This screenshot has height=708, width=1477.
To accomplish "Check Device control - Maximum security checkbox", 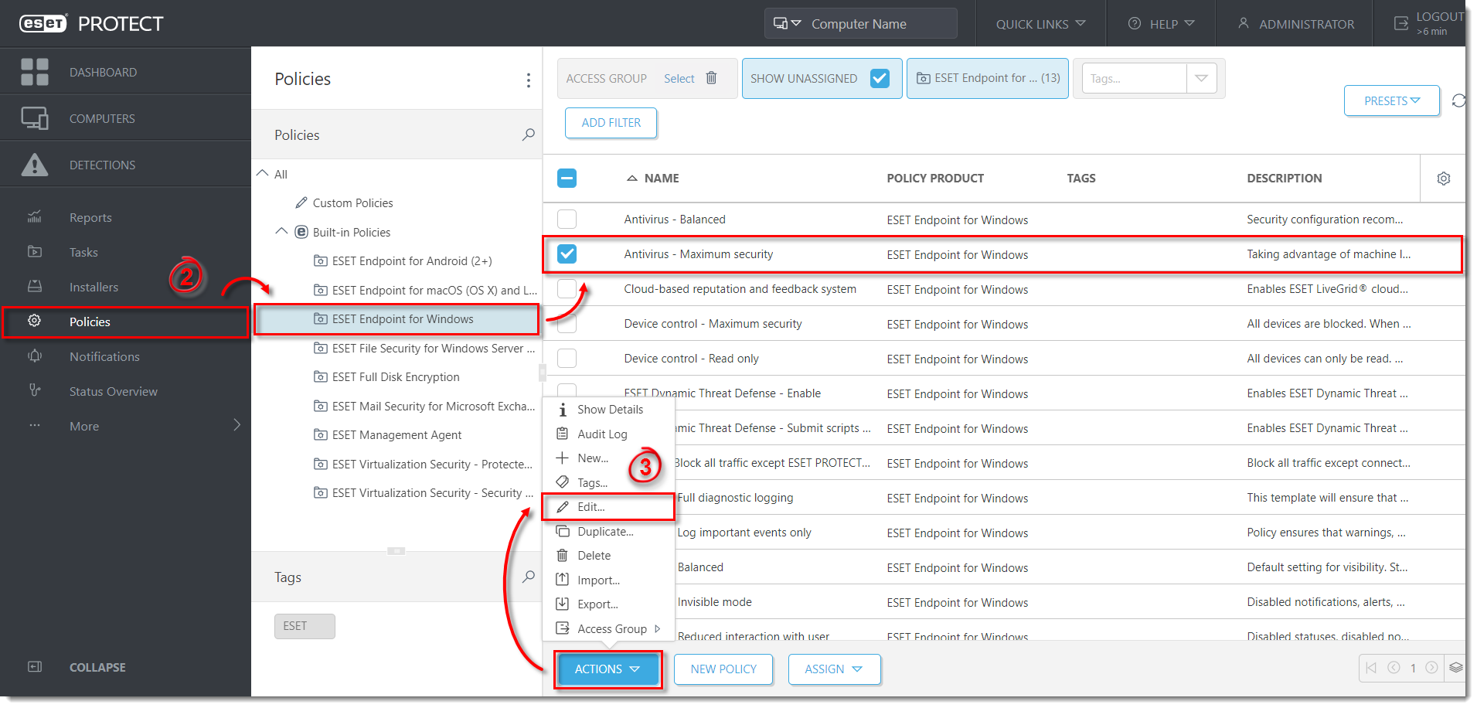I will coord(567,323).
